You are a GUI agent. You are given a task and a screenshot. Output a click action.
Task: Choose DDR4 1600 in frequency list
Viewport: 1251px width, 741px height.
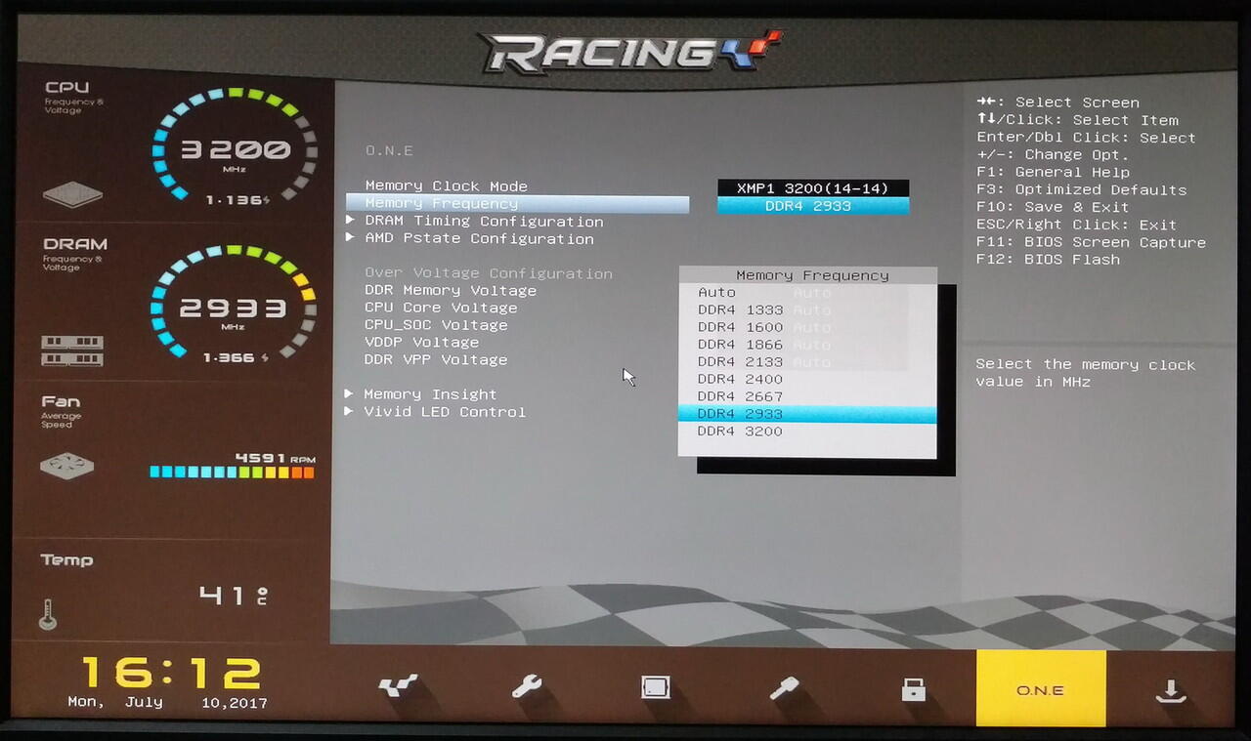pyautogui.click(x=807, y=327)
